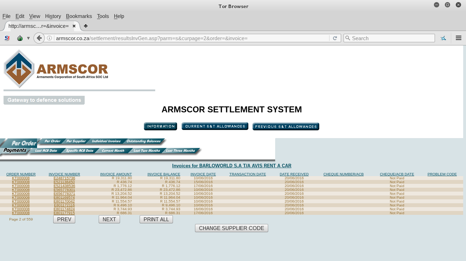Open the Edit menu
Viewport: 466px width, 261px height.
click(20, 16)
